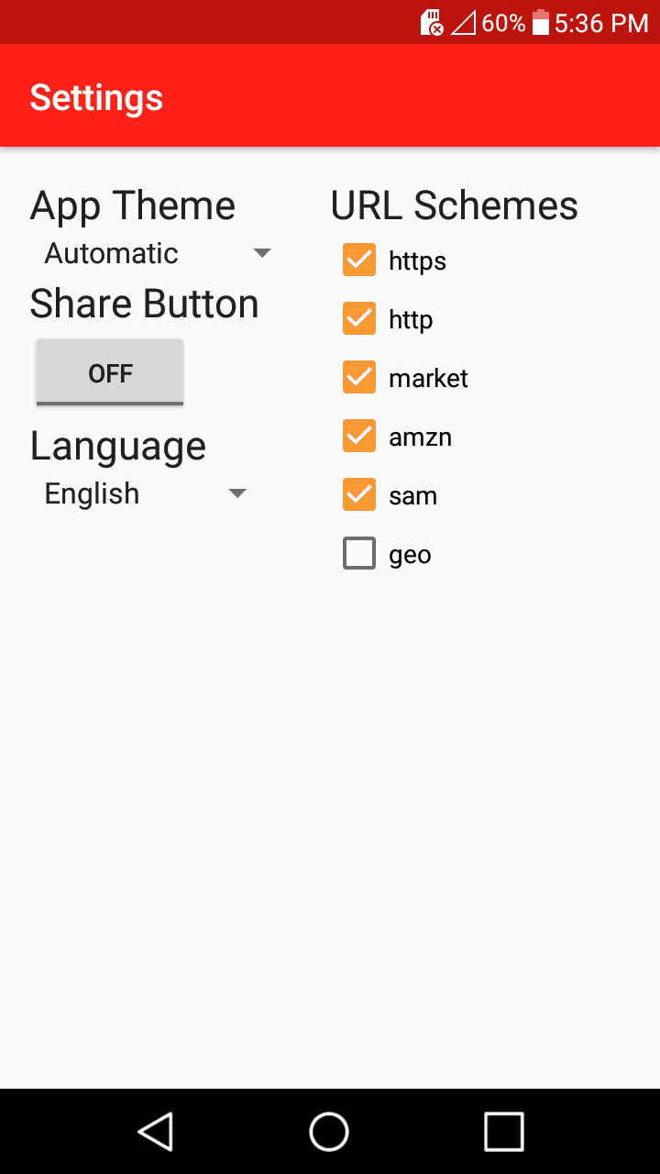Tap the battery icon in status bar

(541, 23)
